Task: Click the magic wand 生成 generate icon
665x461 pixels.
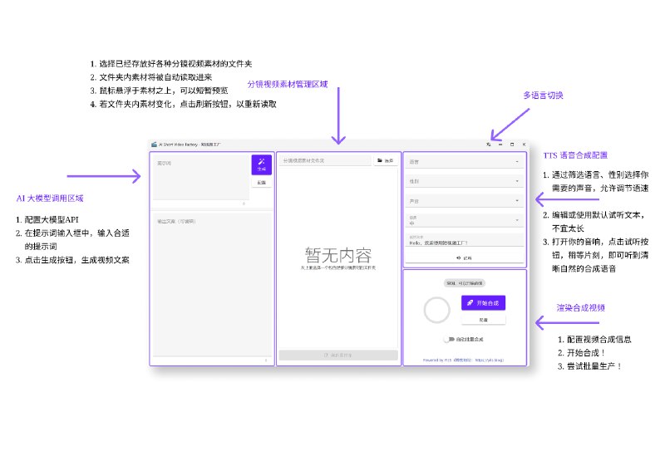Action: [x=261, y=161]
